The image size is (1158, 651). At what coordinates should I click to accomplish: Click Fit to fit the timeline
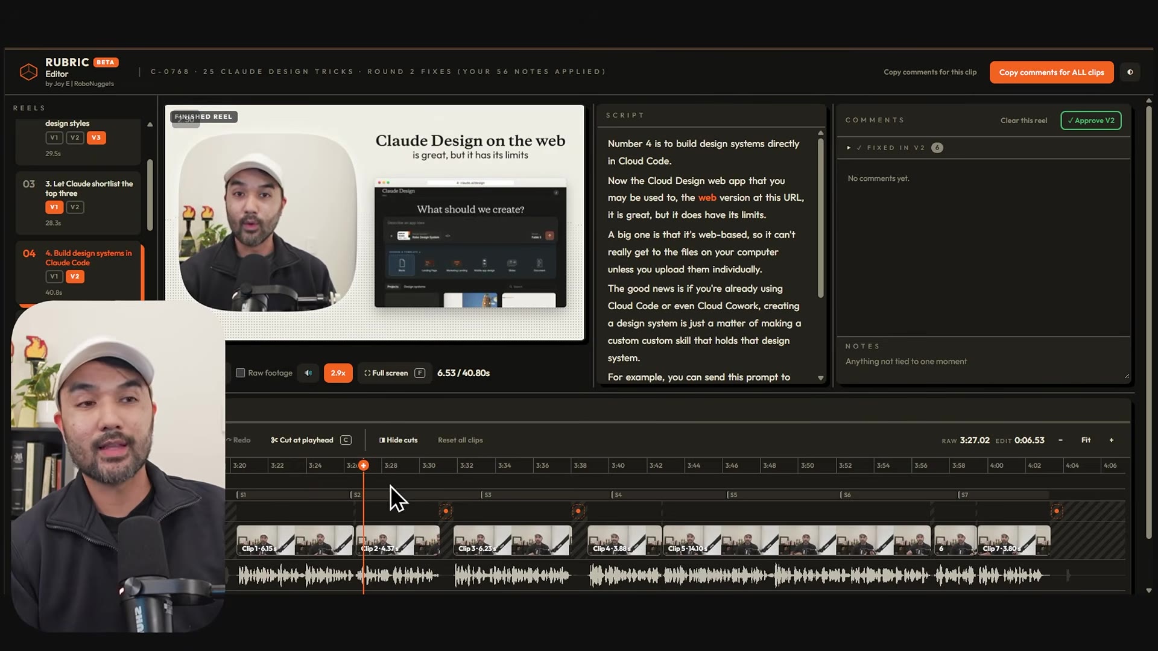click(x=1086, y=440)
